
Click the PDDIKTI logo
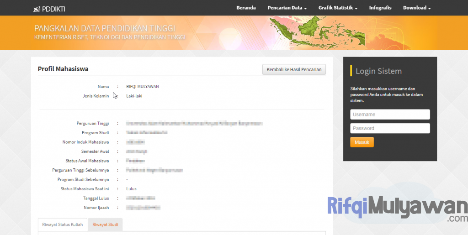tap(49, 9)
